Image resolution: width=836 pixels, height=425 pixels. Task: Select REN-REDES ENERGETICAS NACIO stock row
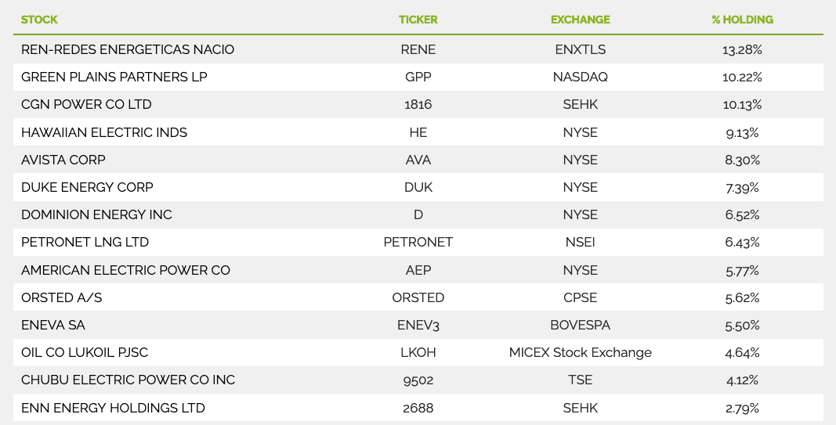(418, 49)
